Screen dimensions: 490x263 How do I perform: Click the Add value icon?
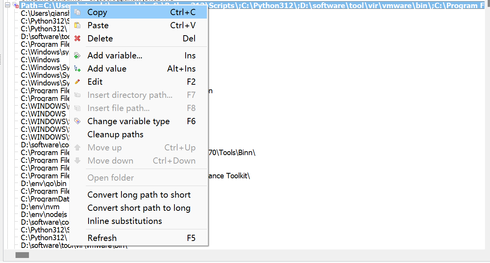click(78, 69)
